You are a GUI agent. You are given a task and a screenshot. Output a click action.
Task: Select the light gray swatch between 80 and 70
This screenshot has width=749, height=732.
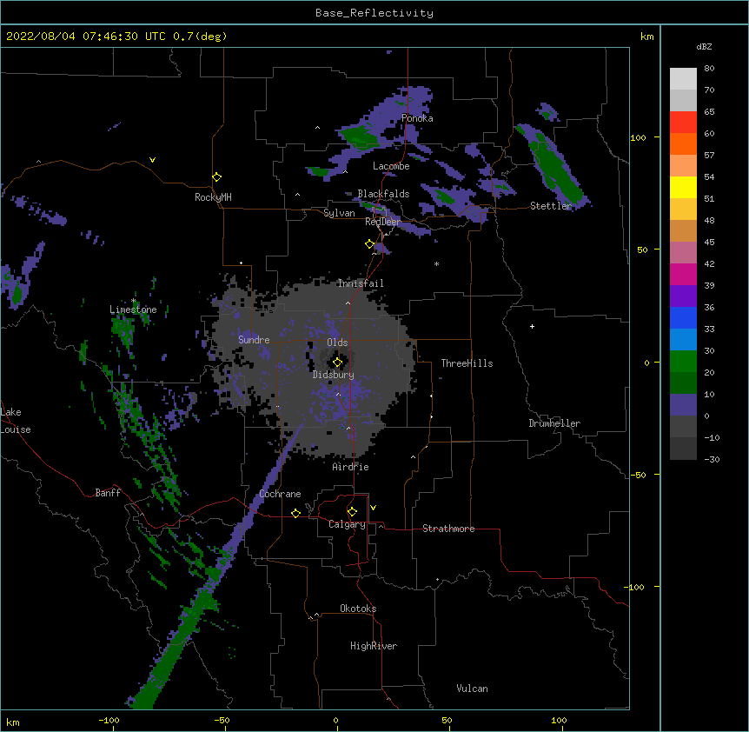pyautogui.click(x=683, y=79)
